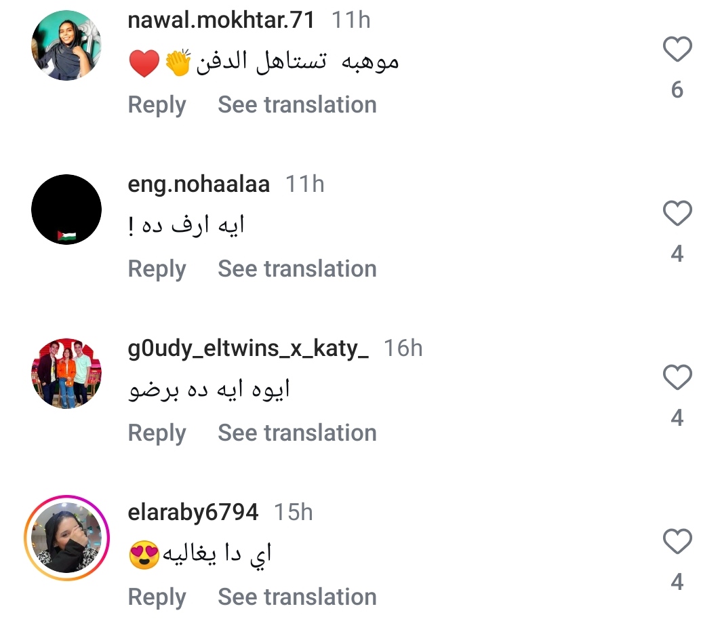This screenshot has height=634, width=720.
Task: Translate eng.nohaalaa's comment
Action: tap(297, 269)
